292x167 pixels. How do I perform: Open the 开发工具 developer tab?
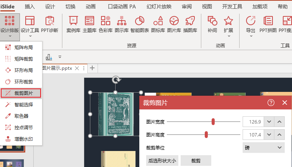[x=232, y=7]
